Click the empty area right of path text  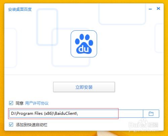tap(110, 114)
